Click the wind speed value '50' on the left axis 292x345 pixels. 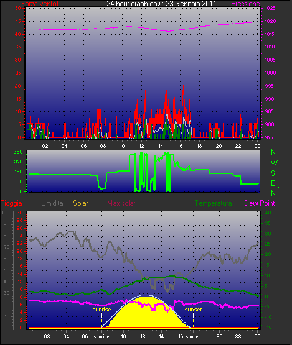click(x=18, y=8)
